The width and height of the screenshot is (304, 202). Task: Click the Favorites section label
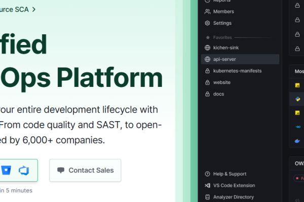[222, 37]
